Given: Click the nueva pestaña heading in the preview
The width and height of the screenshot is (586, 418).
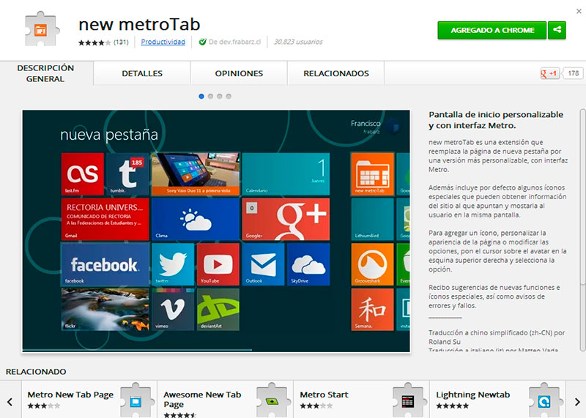Looking at the screenshot, I should (x=109, y=135).
